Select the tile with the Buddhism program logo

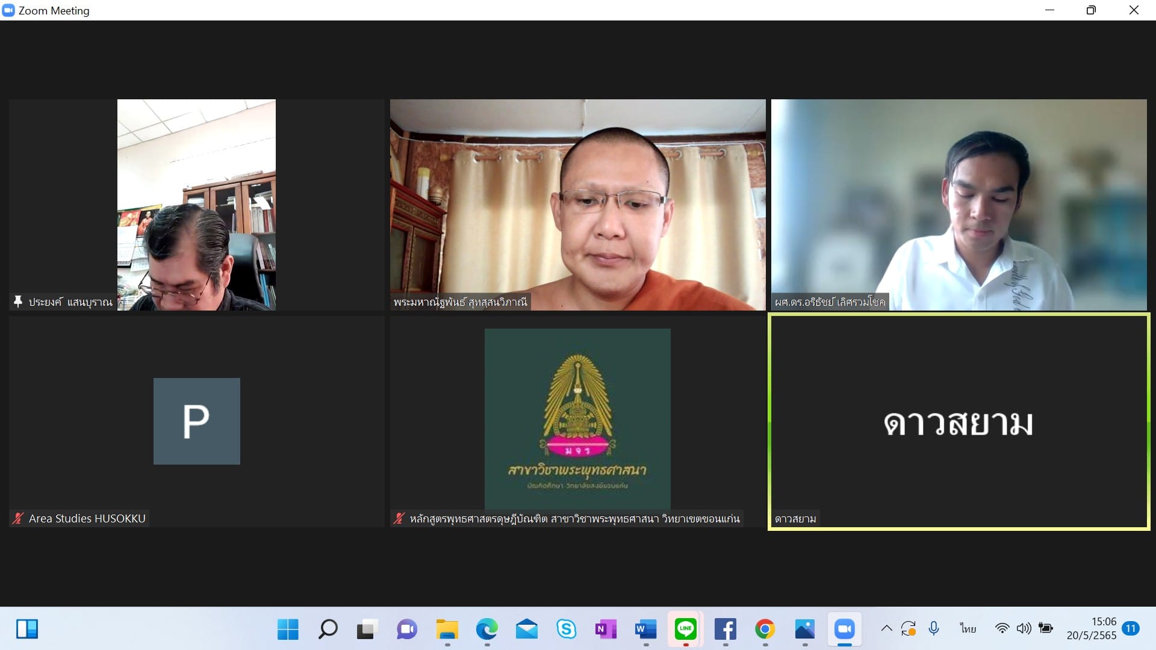[x=578, y=421]
